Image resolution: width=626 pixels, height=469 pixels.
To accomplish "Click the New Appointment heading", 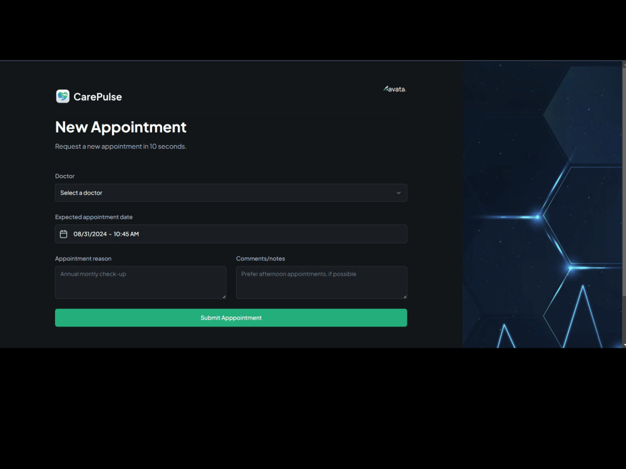I will 121,127.
